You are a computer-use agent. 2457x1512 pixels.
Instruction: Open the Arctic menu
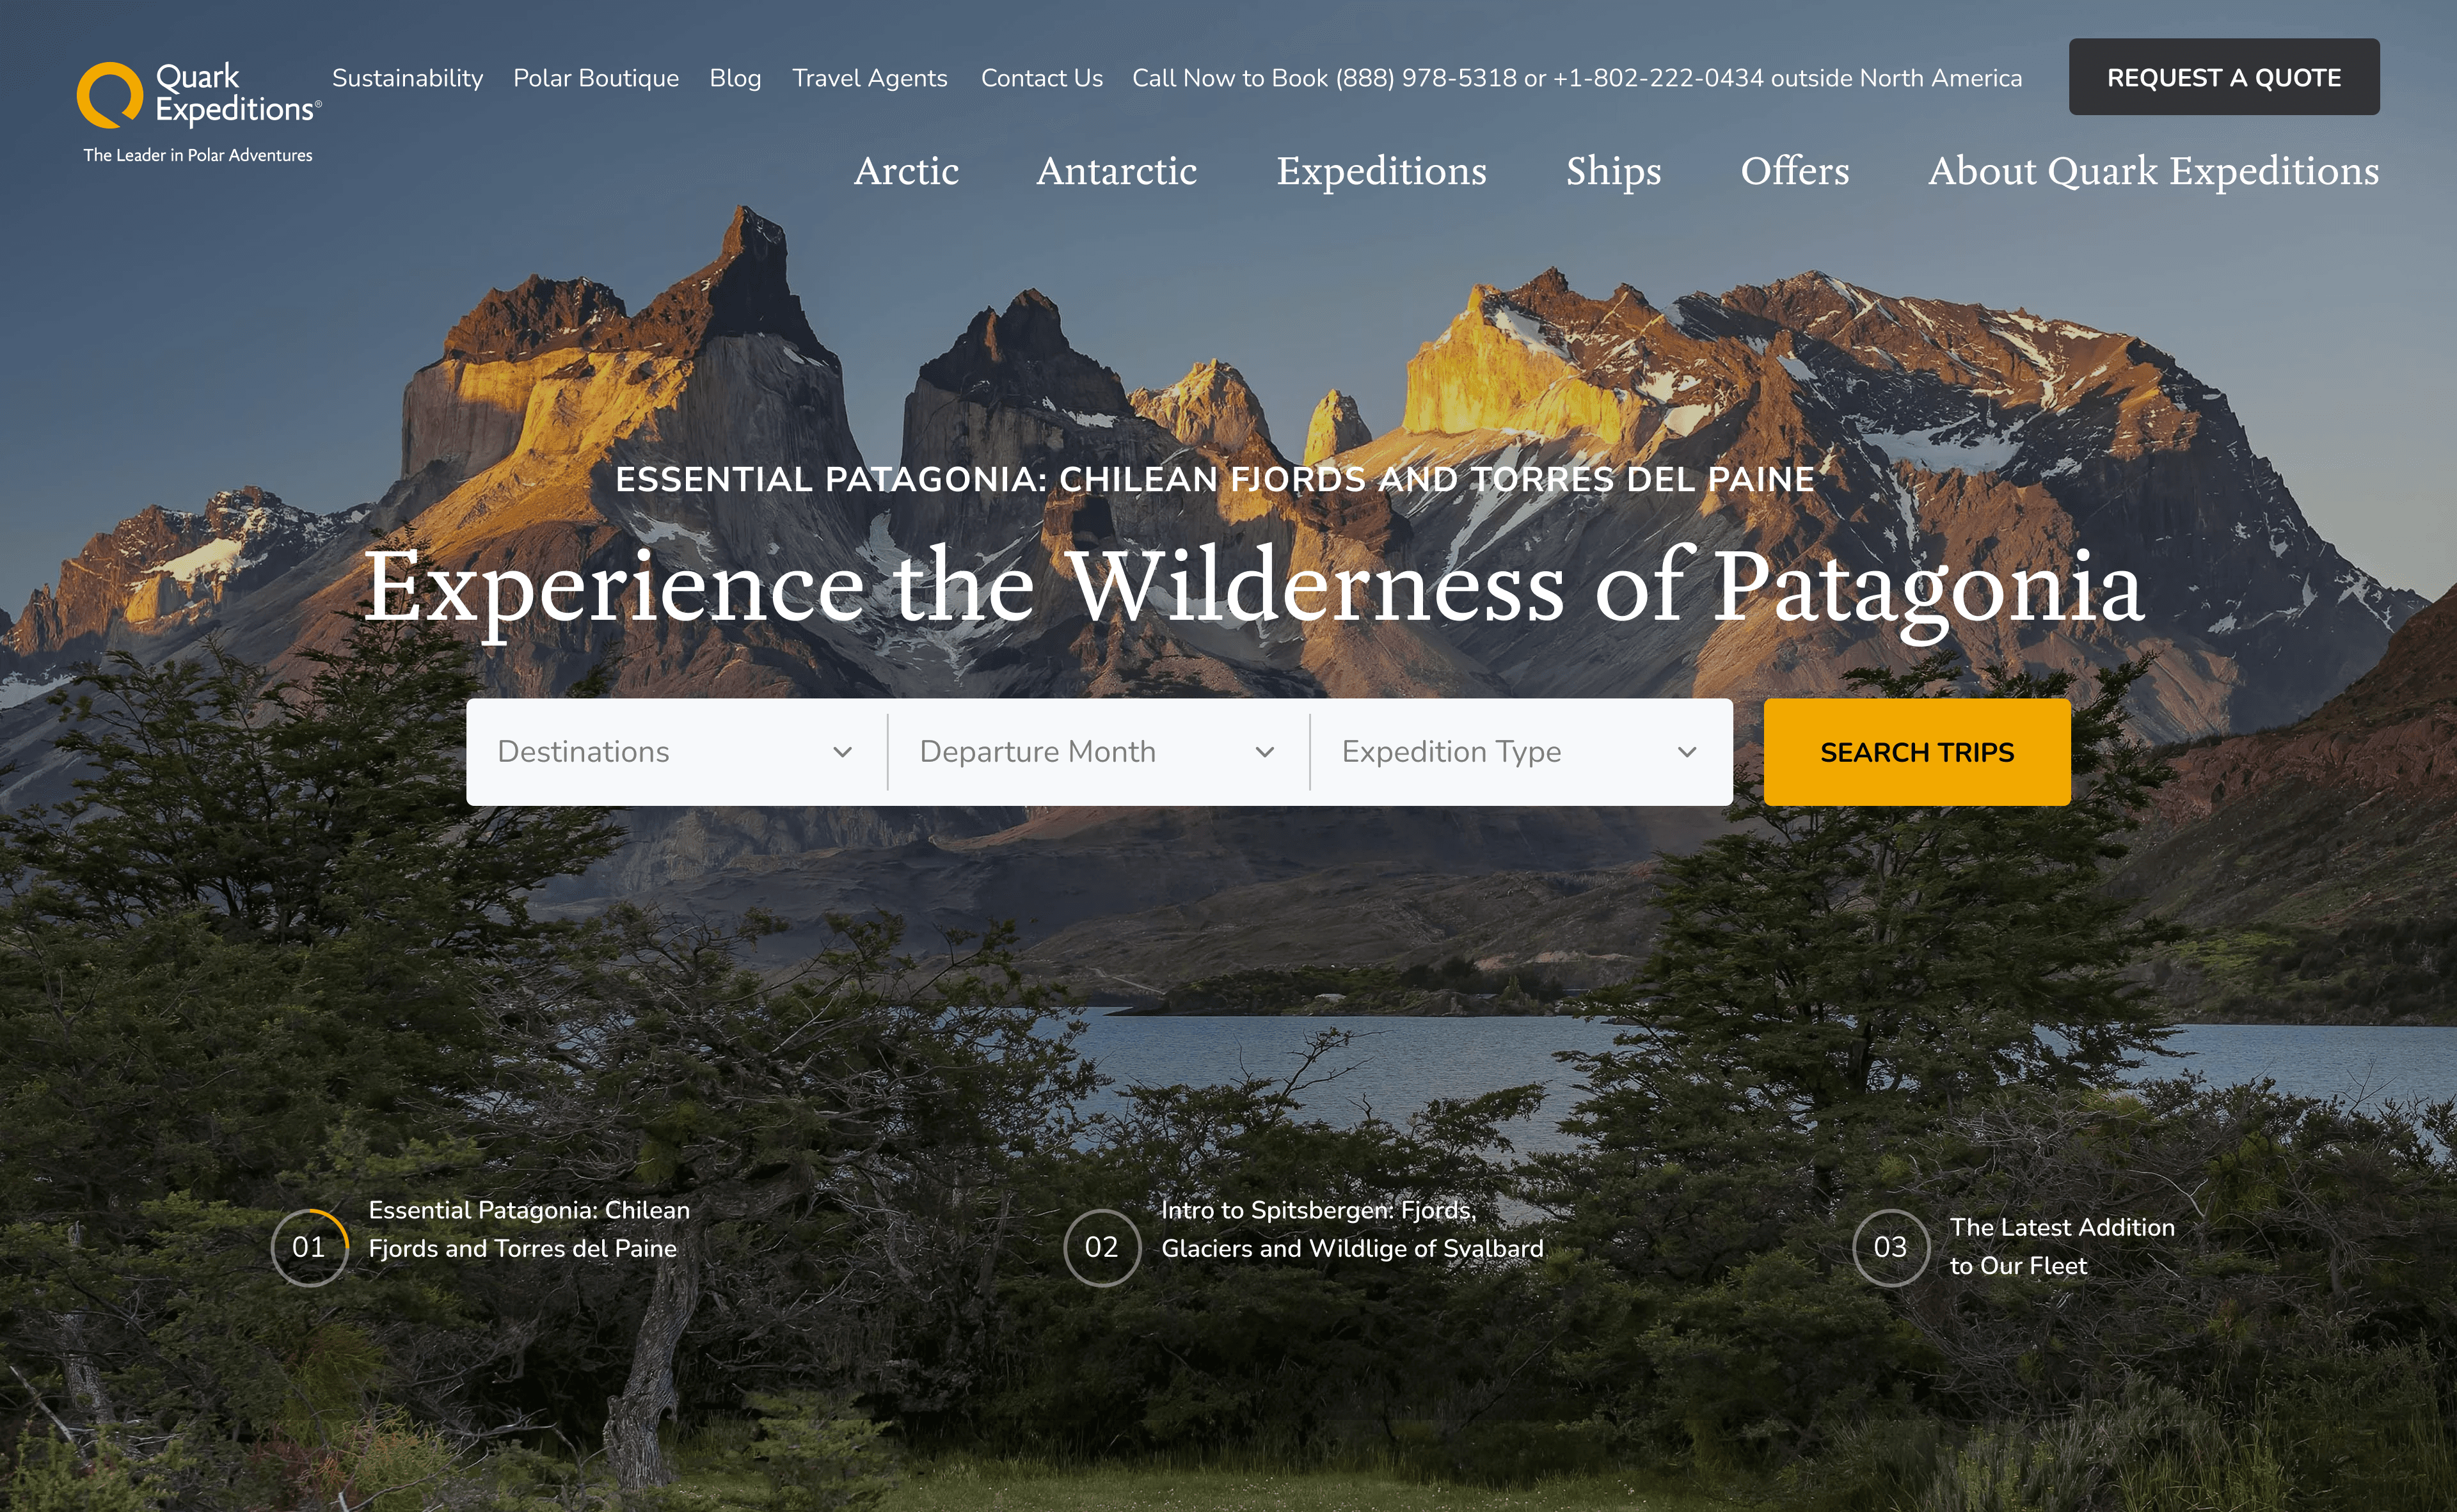pos(907,171)
